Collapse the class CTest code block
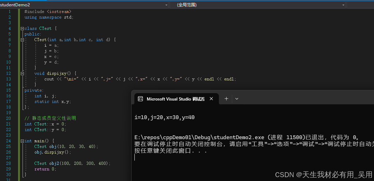The height and width of the screenshot is (181, 374). point(22,28)
